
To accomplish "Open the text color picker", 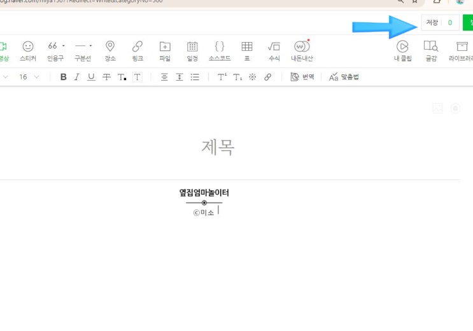I will click(x=122, y=77).
